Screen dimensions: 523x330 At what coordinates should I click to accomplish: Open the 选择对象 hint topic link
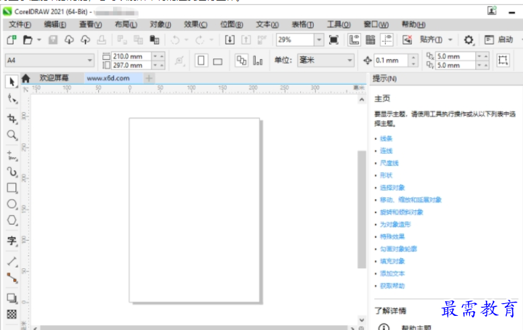click(392, 188)
